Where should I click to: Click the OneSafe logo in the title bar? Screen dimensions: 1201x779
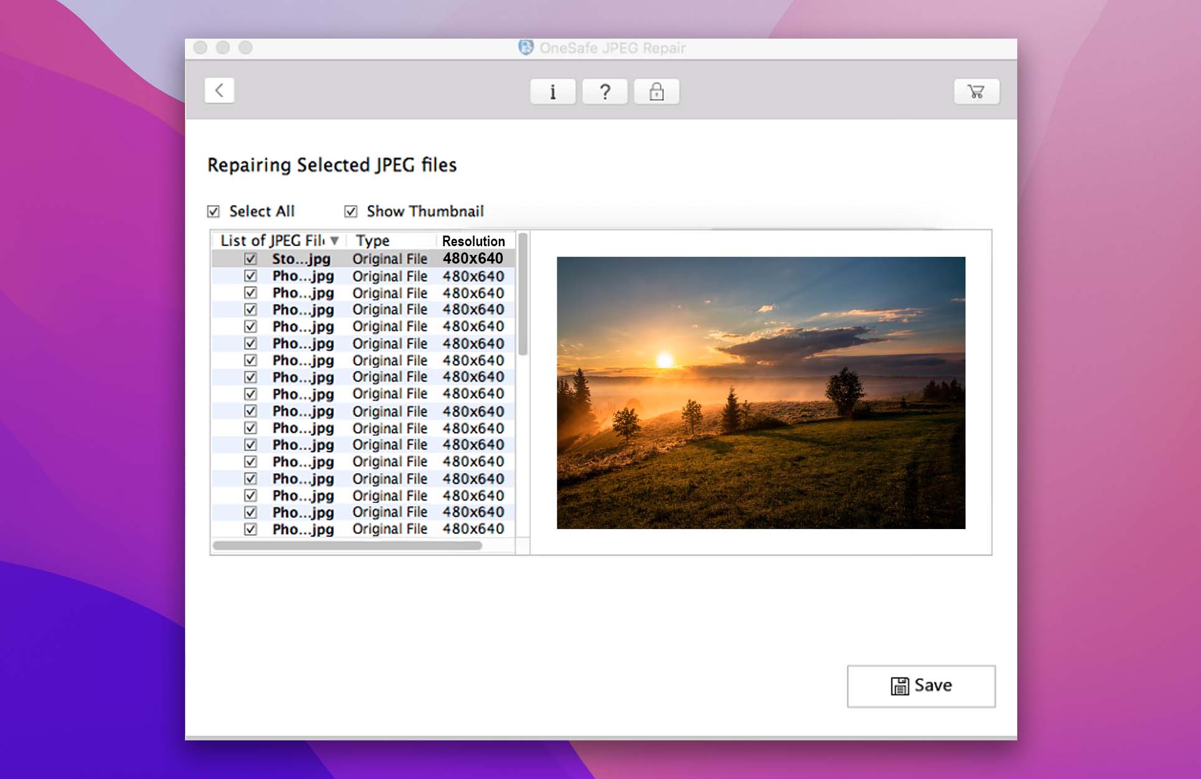526,47
